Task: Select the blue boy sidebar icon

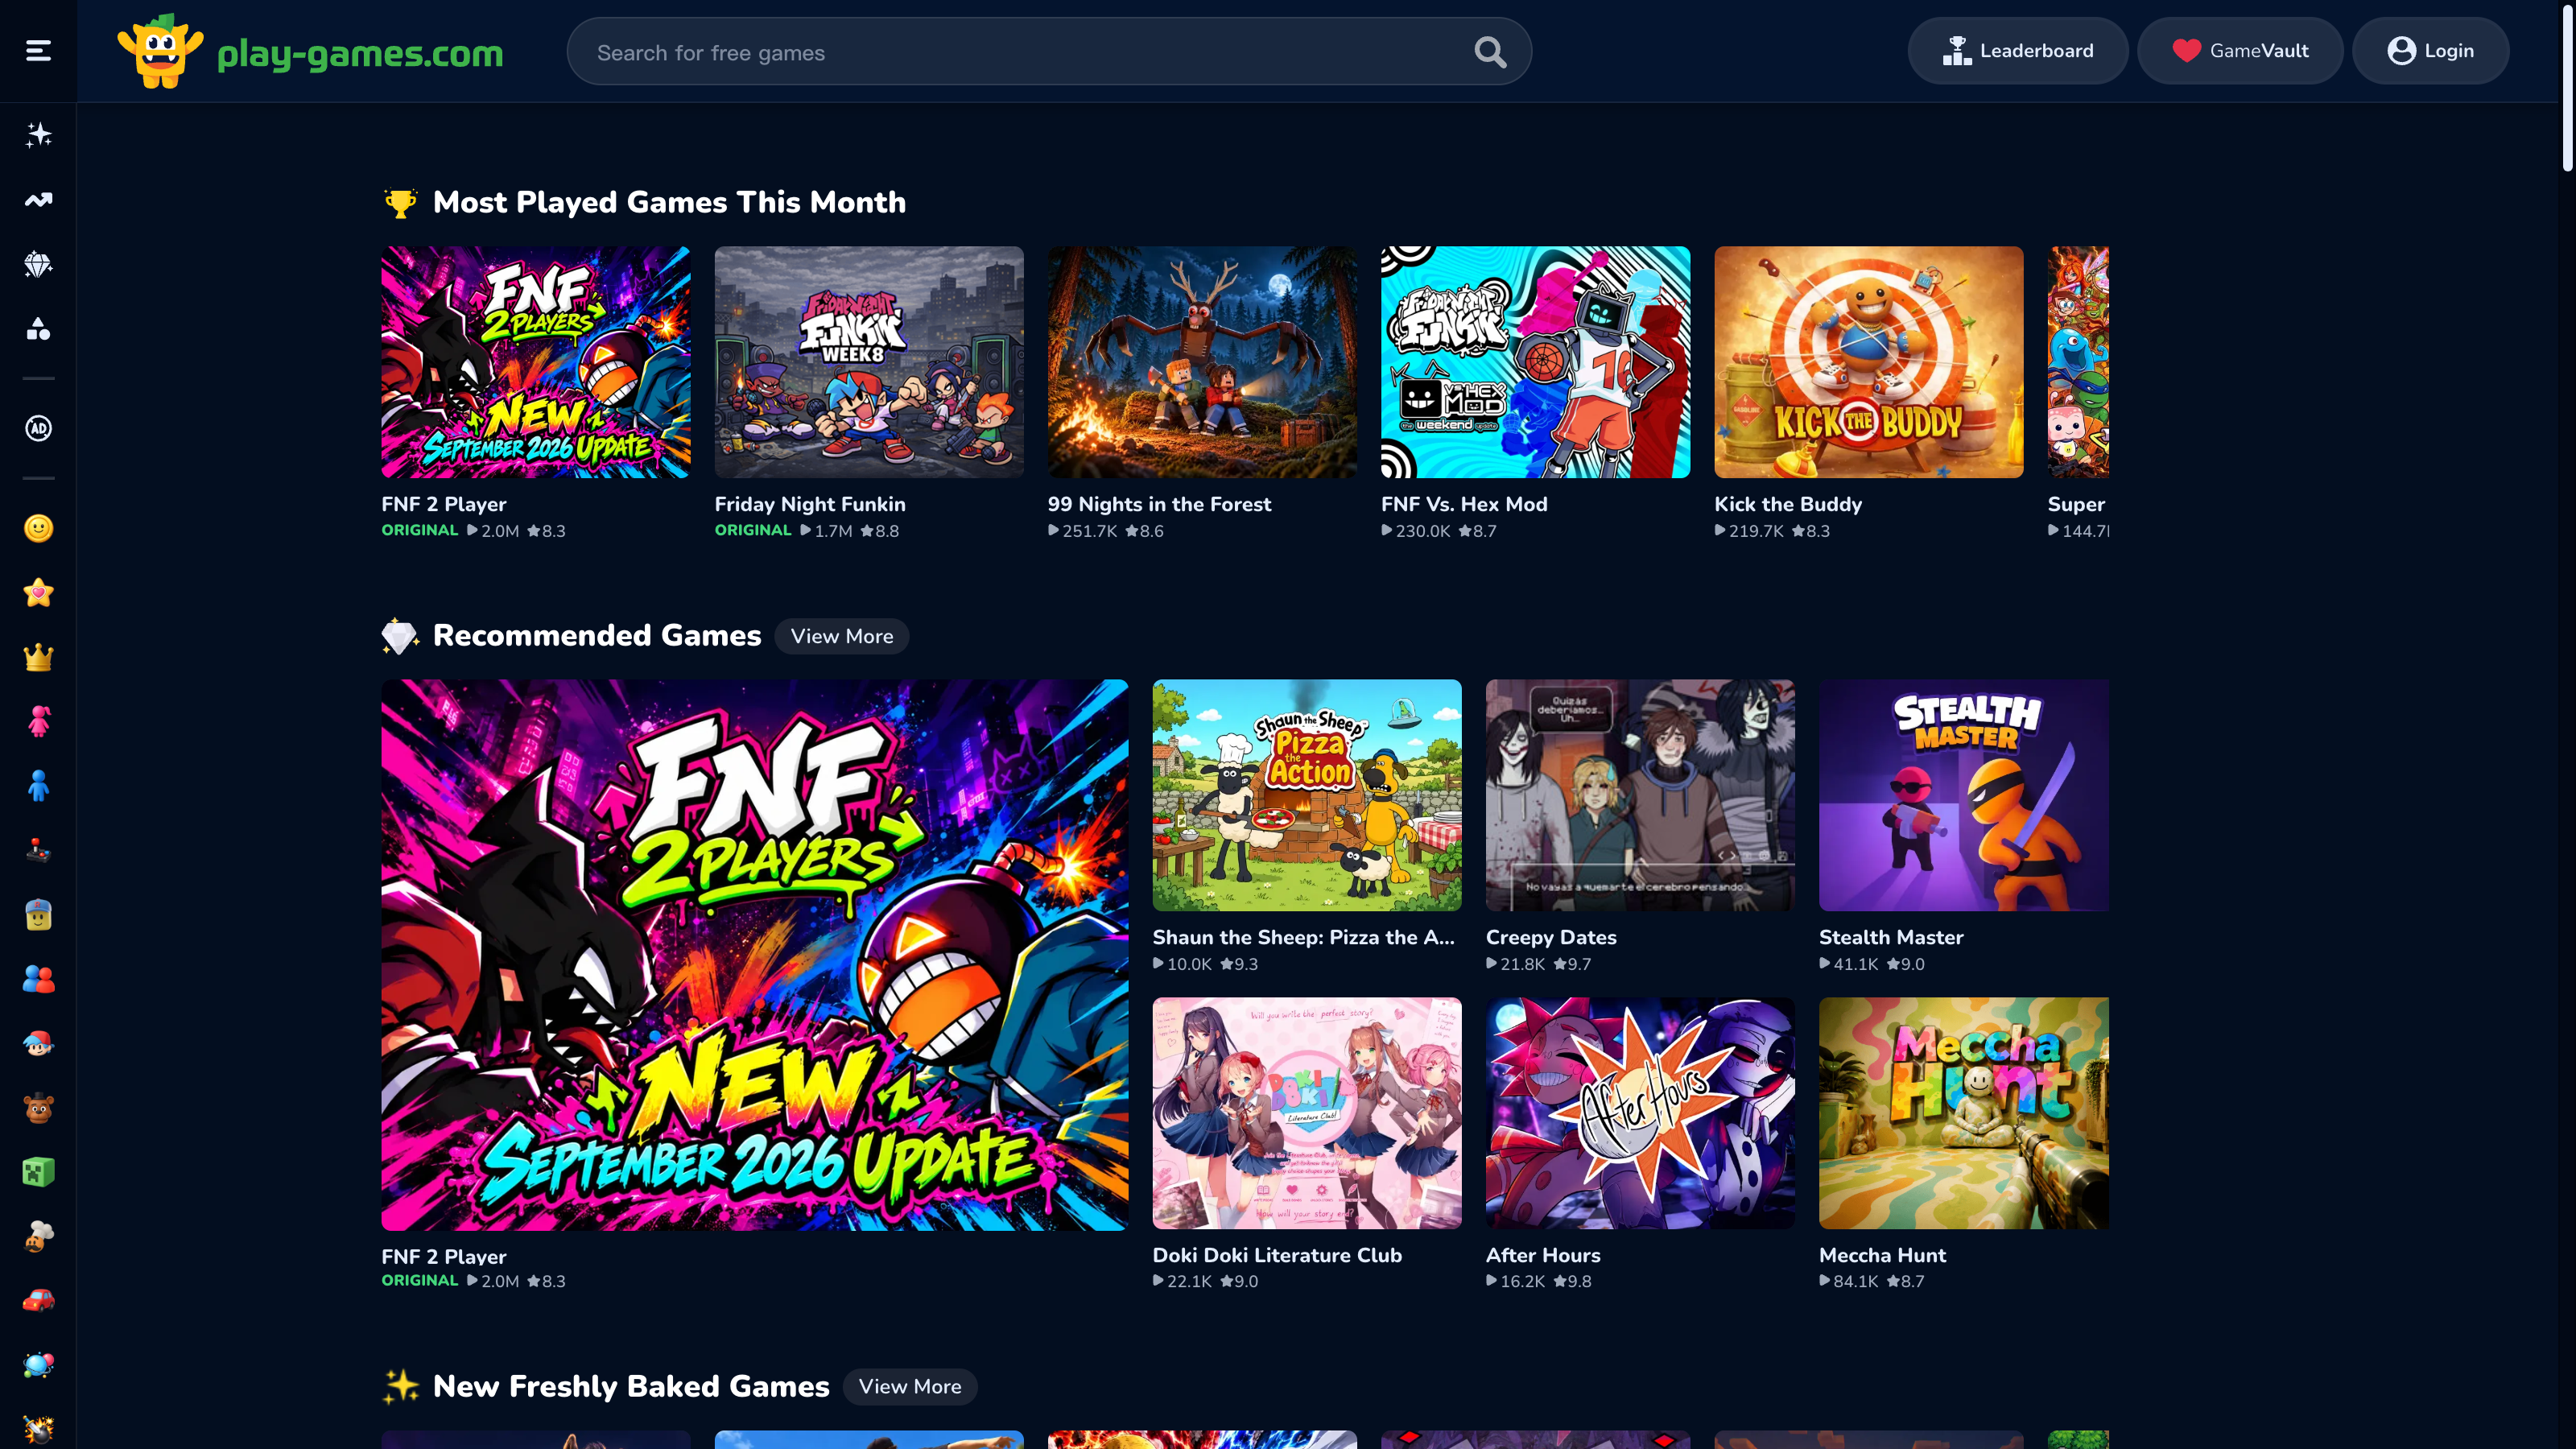Action: tap(38, 786)
